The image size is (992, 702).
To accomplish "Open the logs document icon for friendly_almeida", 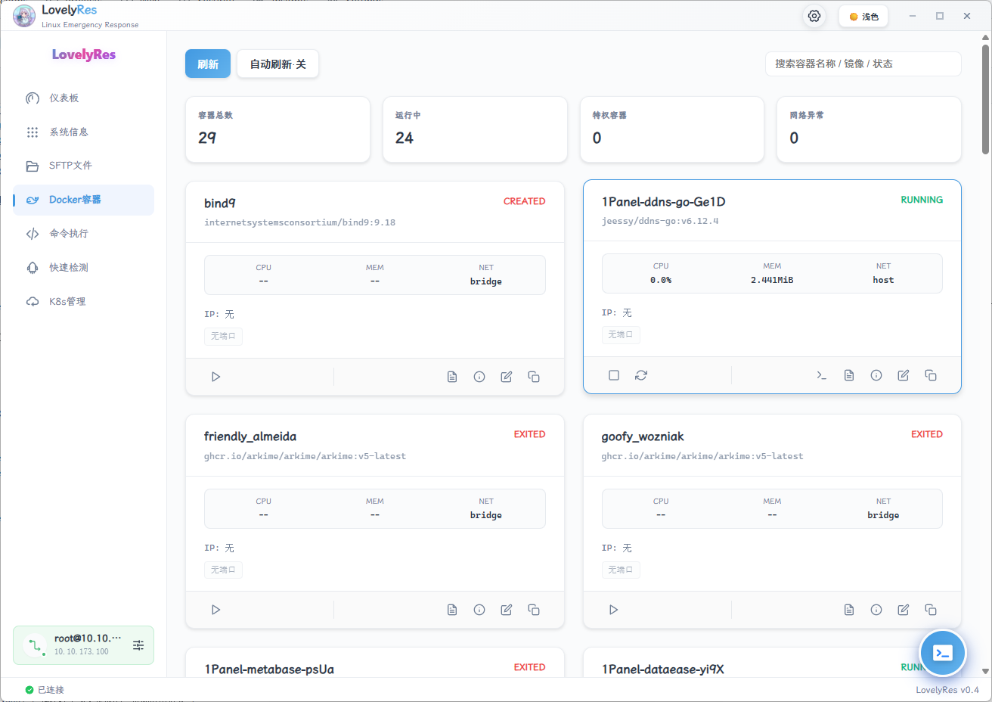I will pos(452,610).
